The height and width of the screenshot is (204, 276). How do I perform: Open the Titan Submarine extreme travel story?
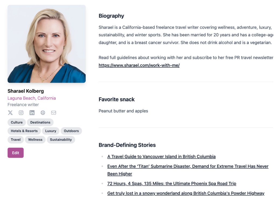[x=188, y=166]
